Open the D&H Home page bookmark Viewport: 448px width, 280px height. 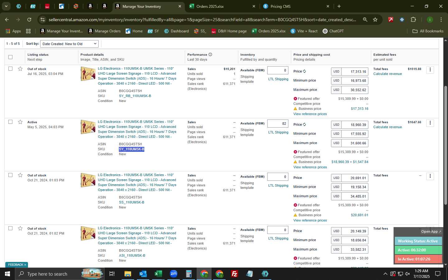[229, 31]
